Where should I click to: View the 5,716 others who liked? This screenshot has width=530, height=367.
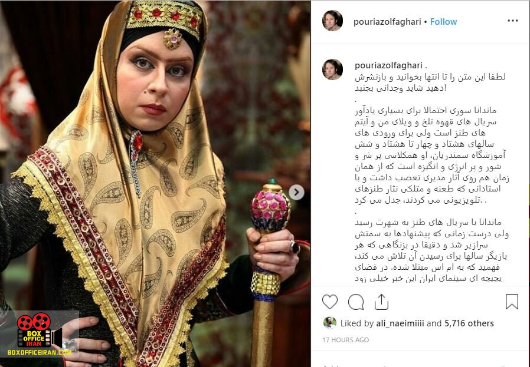pyautogui.click(x=469, y=323)
